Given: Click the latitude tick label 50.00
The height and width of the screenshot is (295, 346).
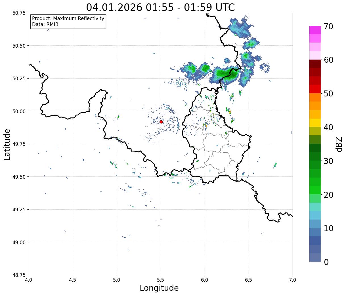Looking at the screenshot, I should tap(19, 111).
